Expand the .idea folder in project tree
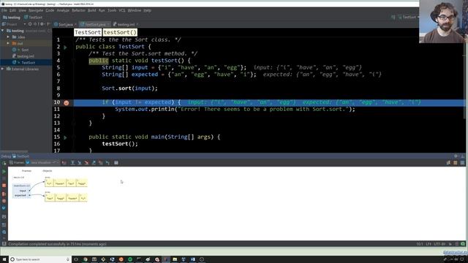468x263 pixels. (8, 37)
